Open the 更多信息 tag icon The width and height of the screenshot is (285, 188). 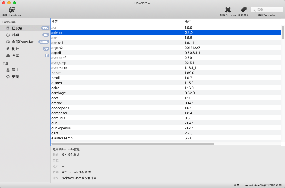(243, 10)
